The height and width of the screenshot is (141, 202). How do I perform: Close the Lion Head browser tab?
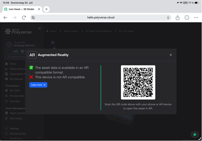(x=39, y=9)
